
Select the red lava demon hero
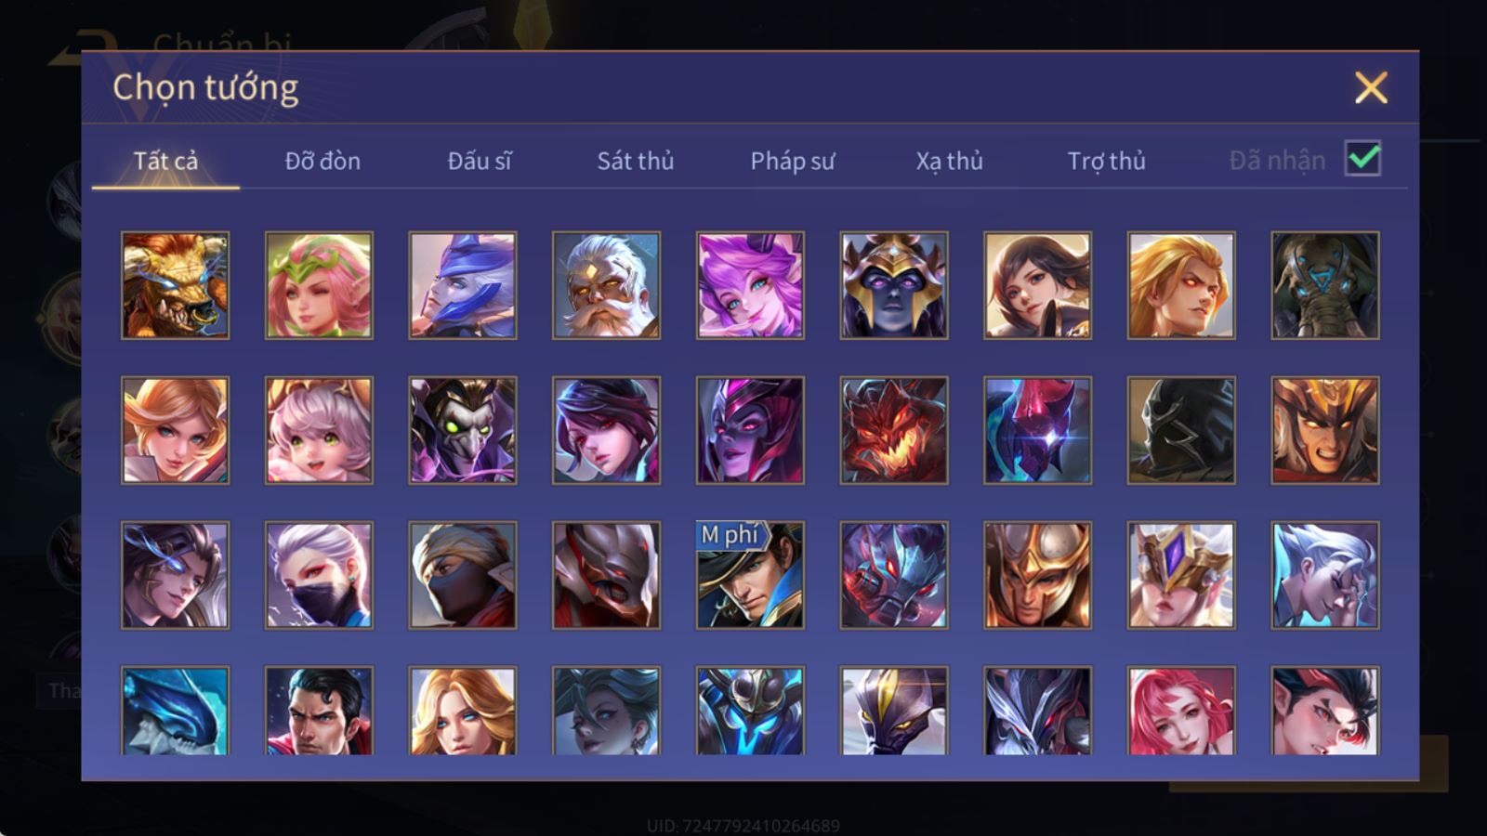[x=894, y=430]
